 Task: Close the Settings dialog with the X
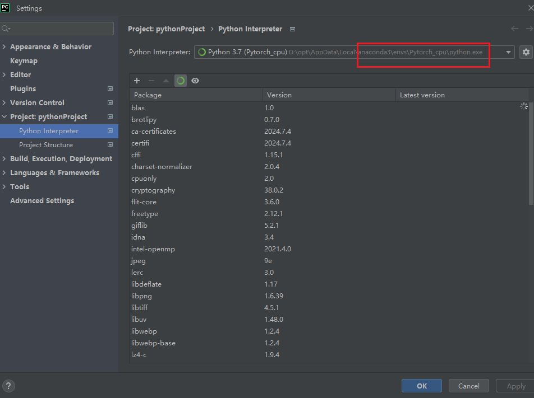tap(531, 8)
